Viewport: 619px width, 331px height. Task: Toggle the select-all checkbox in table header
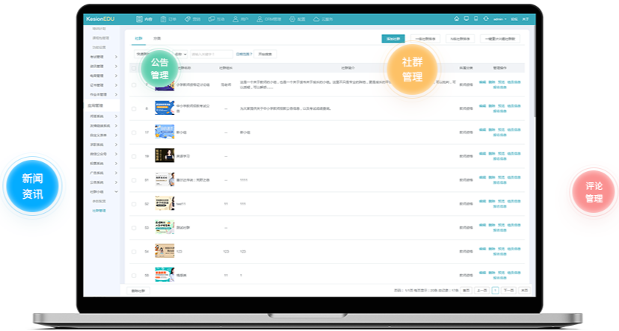[134, 68]
